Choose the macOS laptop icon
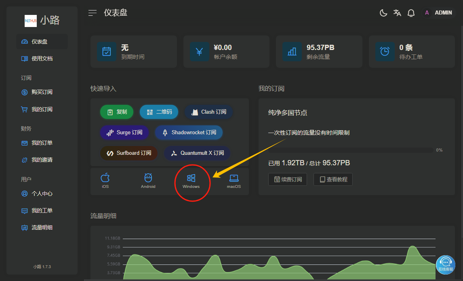 [x=234, y=181]
